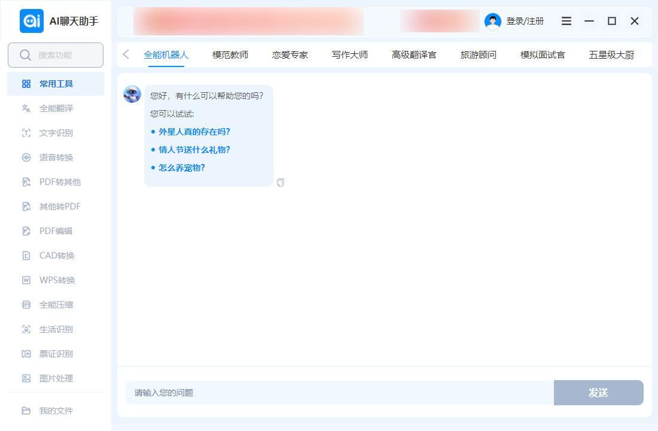Switch to the 全能机器人 tab
Screen dimensions: 658x431
(x=166, y=55)
